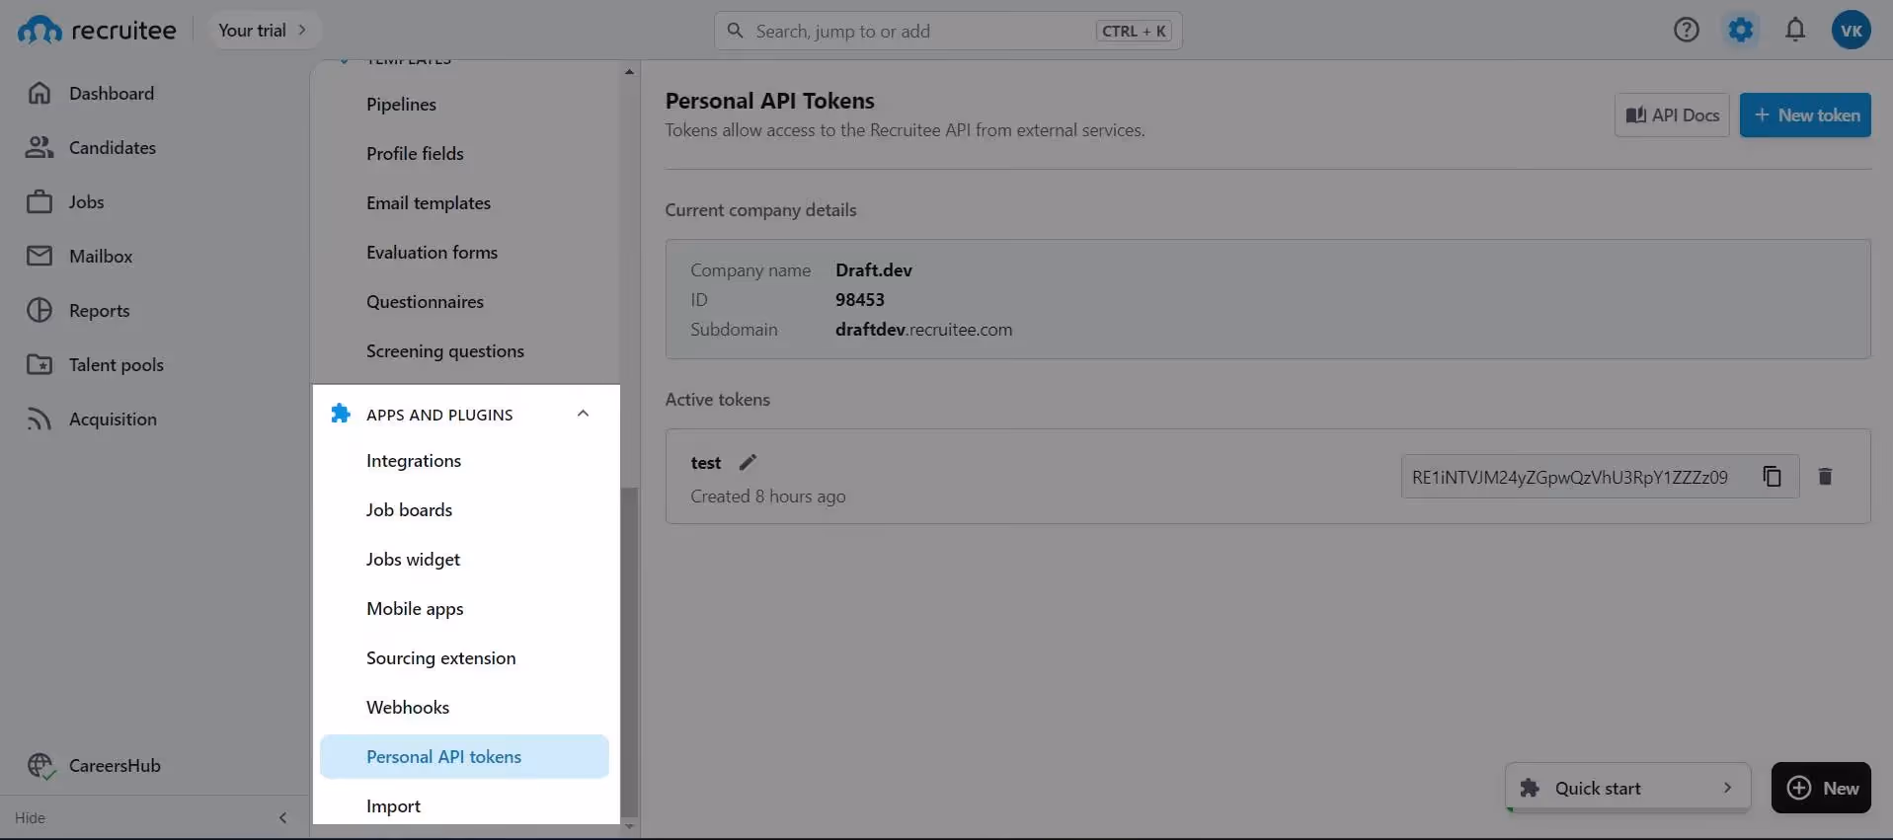Screen dimensions: 1893x840
Task: Click the Draft.dev company name text
Action: coord(874,269)
